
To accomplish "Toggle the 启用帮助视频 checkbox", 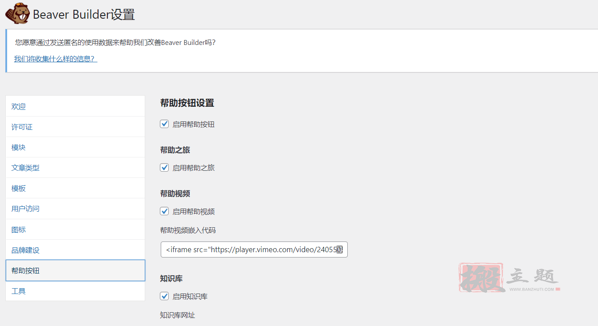I will pos(164,211).
